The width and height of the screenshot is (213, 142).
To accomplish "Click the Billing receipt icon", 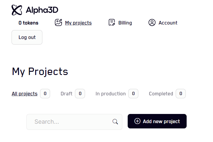I will click(112, 23).
